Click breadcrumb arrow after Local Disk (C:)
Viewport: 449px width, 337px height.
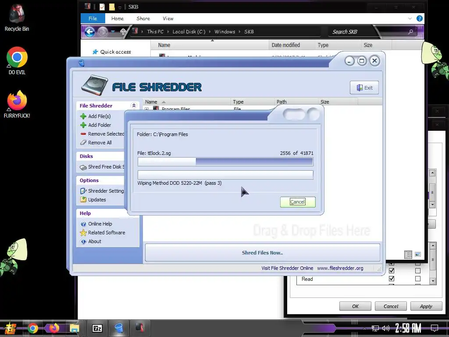tap(210, 32)
